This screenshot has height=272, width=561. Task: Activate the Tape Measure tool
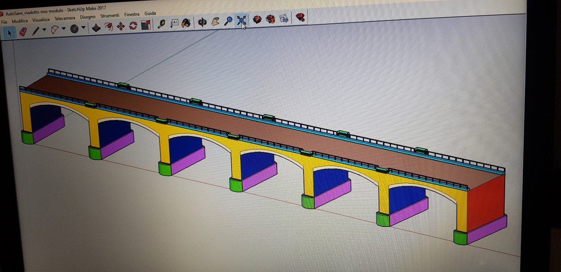(x=161, y=24)
